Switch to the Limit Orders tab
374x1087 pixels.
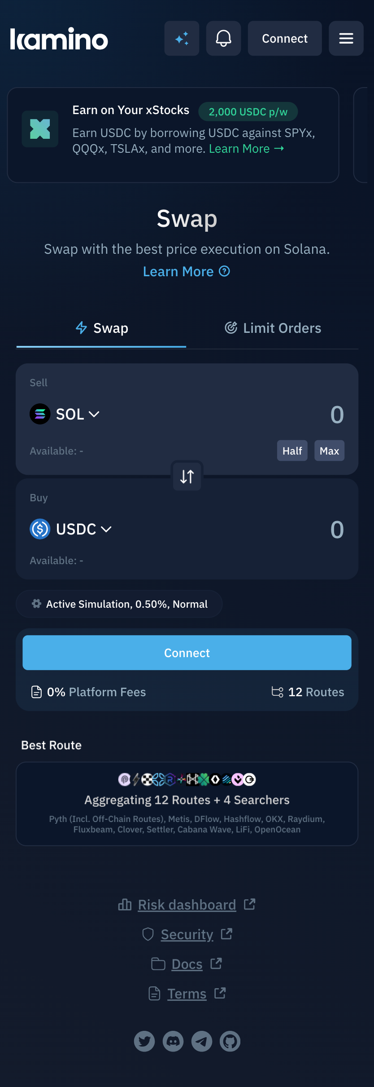tap(273, 328)
